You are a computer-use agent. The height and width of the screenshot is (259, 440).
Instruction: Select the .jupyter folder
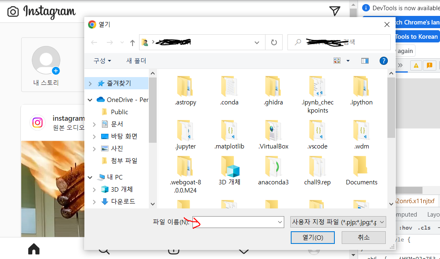click(185, 135)
